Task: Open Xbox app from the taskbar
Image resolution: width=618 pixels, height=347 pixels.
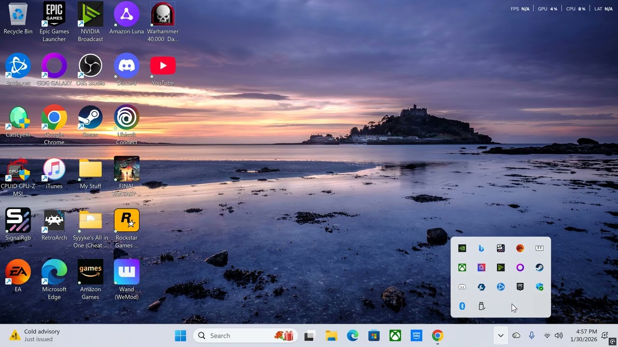Action: (395, 335)
